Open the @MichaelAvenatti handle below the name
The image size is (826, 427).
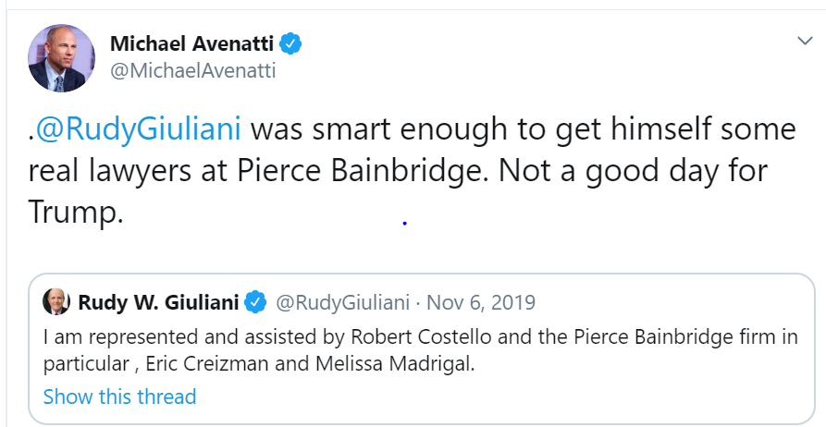point(192,70)
